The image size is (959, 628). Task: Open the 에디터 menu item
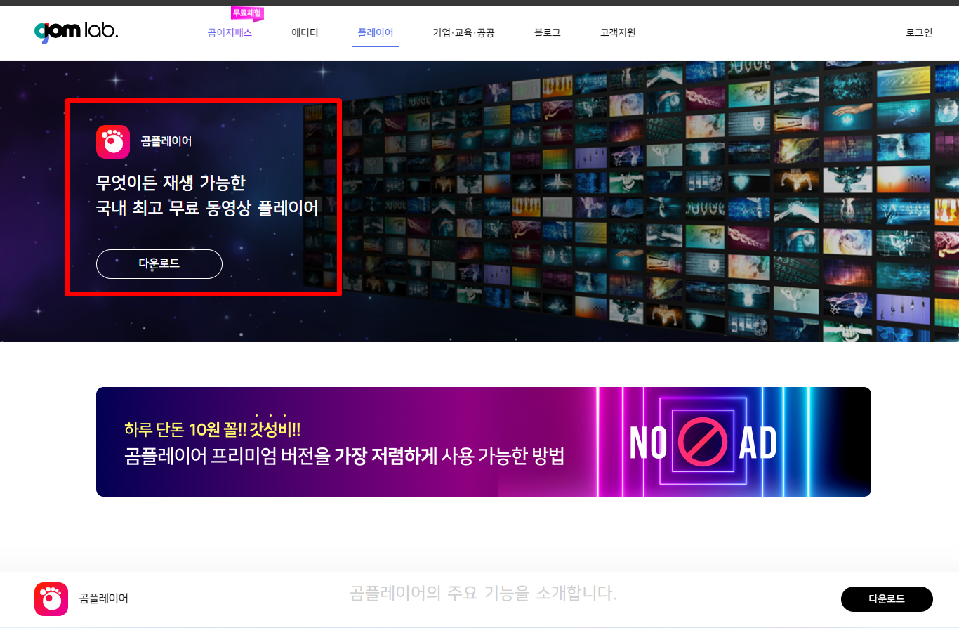coord(305,32)
